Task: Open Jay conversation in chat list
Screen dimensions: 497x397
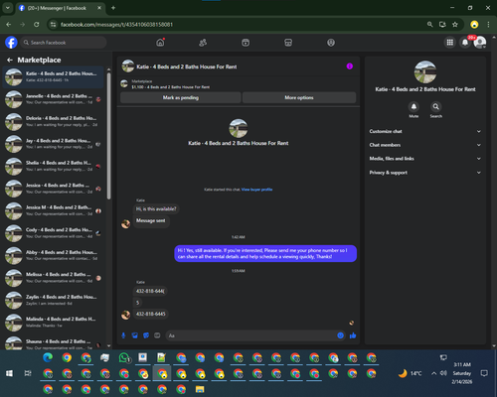Action: (54, 144)
